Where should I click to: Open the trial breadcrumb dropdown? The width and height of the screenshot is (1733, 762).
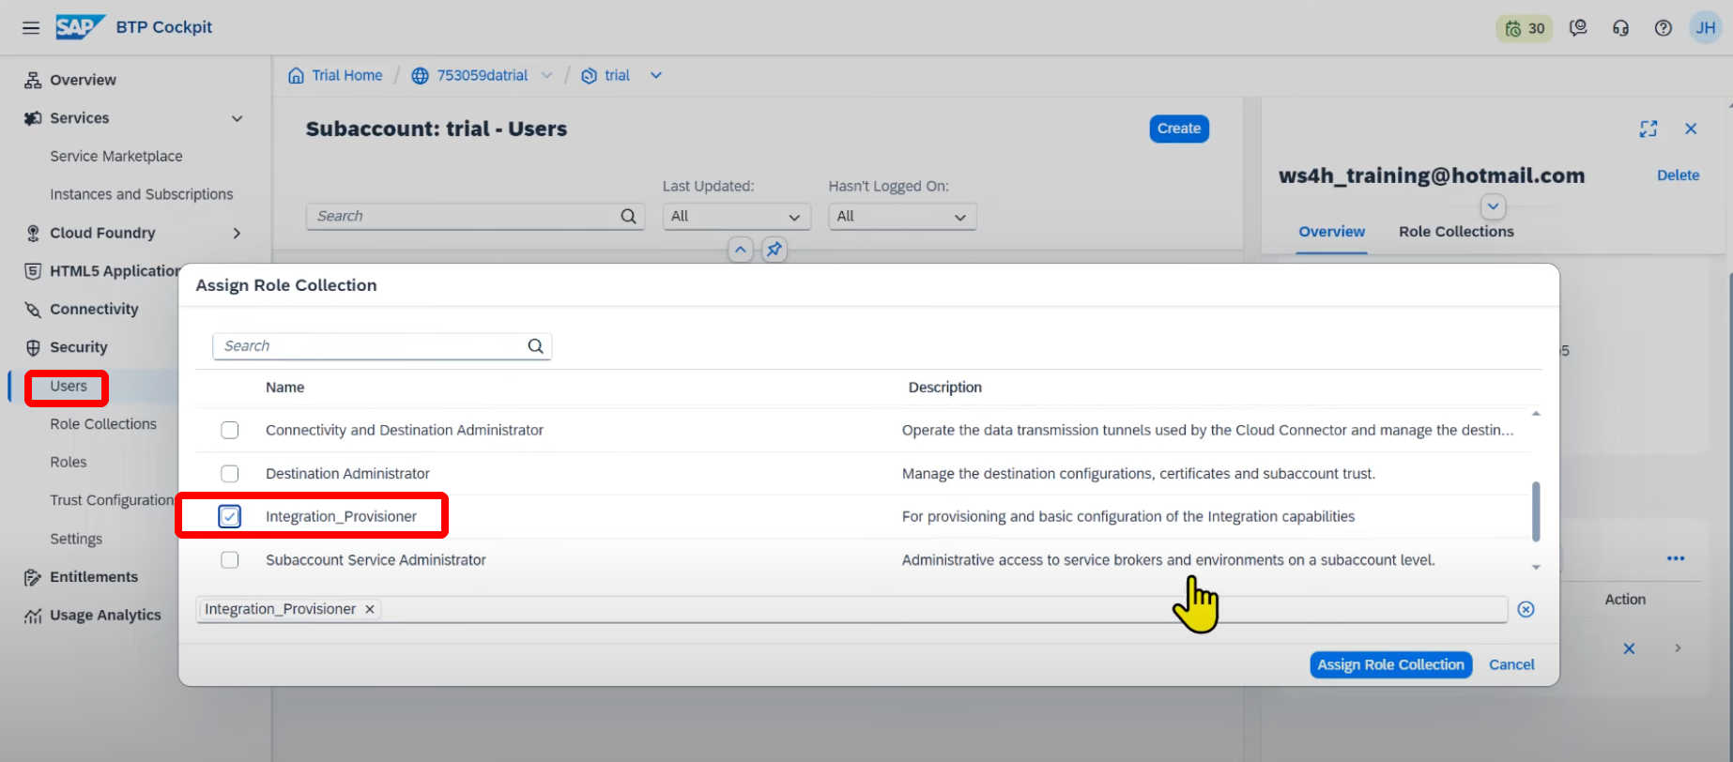[x=655, y=75]
